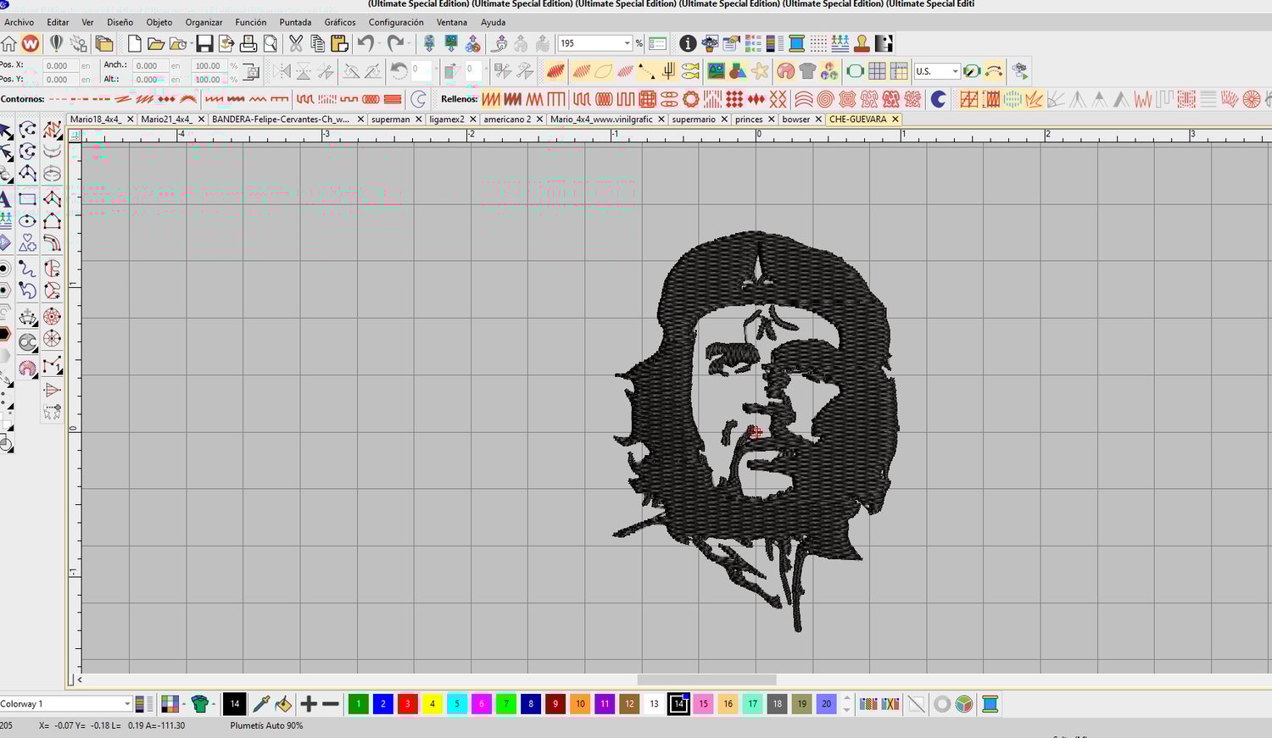Open the Diseño menu
1272x738 pixels.
pos(120,22)
